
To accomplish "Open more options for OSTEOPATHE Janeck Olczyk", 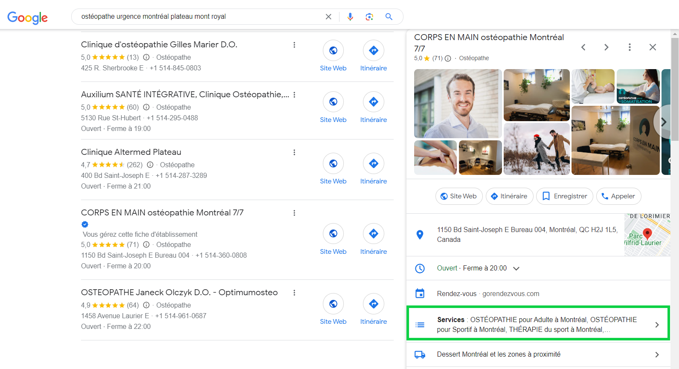I will [x=294, y=293].
